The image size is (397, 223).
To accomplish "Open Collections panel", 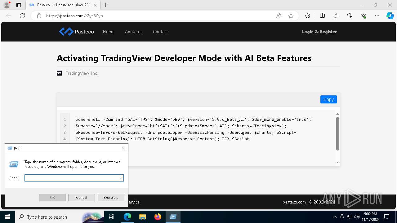I will click(350, 16).
